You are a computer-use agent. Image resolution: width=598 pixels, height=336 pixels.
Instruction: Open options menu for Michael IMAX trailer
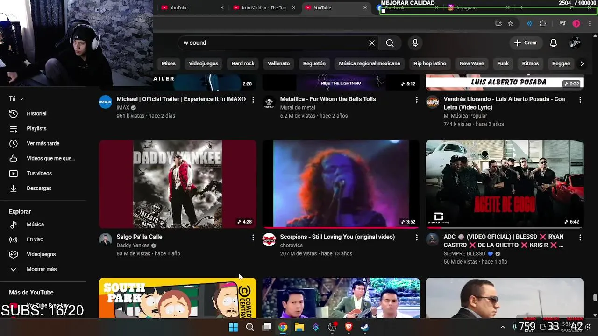[253, 100]
